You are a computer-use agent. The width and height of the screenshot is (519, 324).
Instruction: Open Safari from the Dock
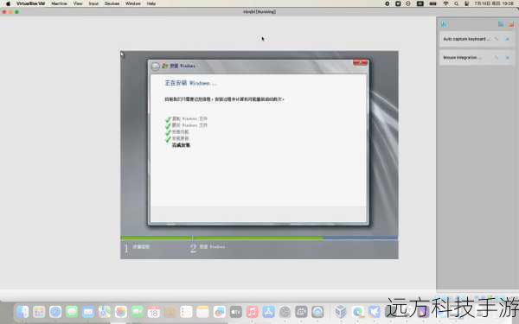point(55,312)
